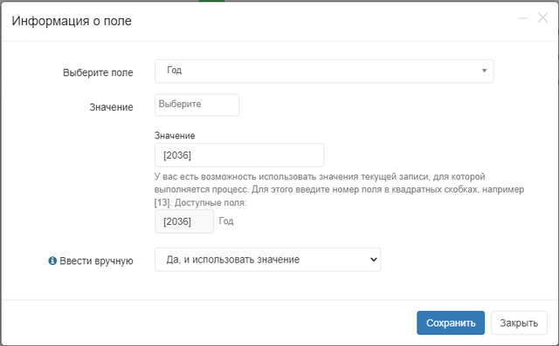Minimize the dialog with the dash icon

[x=522, y=18]
